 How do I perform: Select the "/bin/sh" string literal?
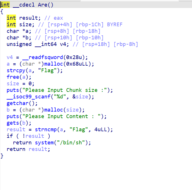[71, 143]
